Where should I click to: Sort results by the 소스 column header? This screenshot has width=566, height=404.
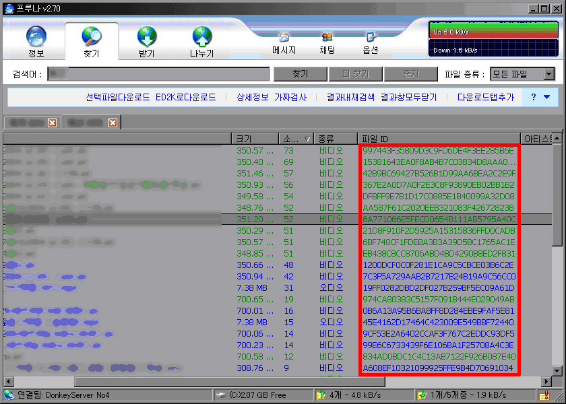(296, 138)
